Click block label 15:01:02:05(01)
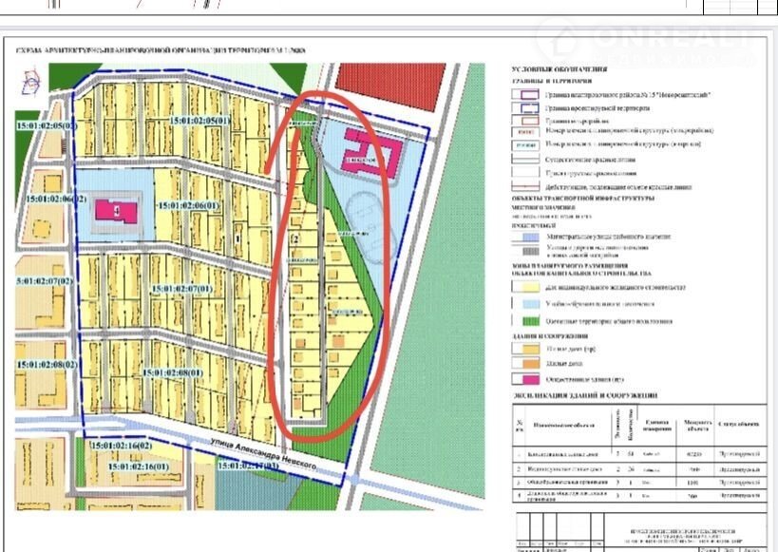The width and height of the screenshot is (778, 552). pos(199,122)
